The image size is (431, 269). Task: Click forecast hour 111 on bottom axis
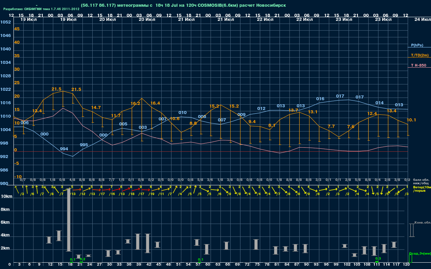[377, 265]
